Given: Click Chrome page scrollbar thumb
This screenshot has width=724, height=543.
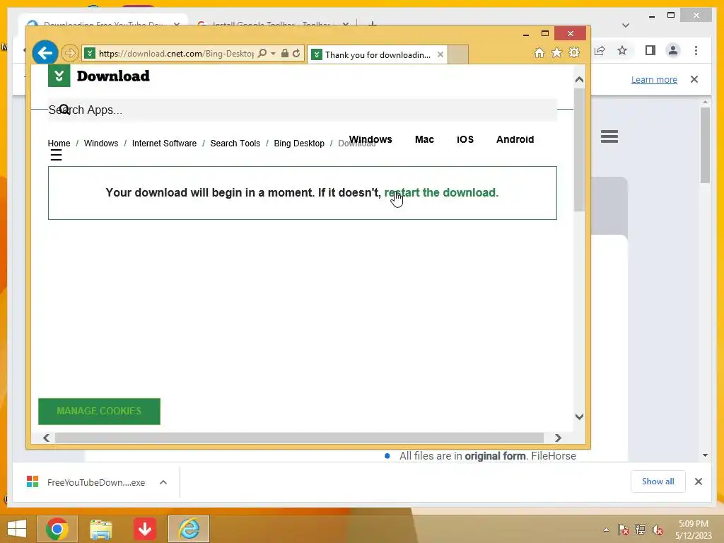Looking at the screenshot, I should click(705, 146).
